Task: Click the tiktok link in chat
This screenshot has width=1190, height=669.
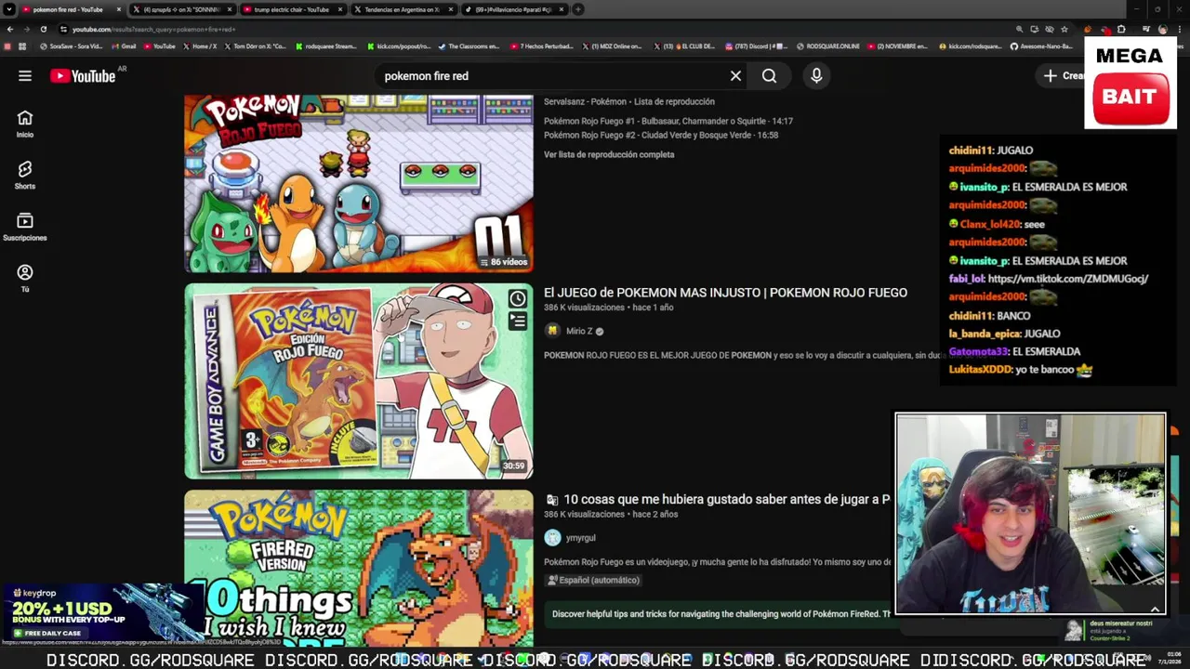Action: 1068,279
